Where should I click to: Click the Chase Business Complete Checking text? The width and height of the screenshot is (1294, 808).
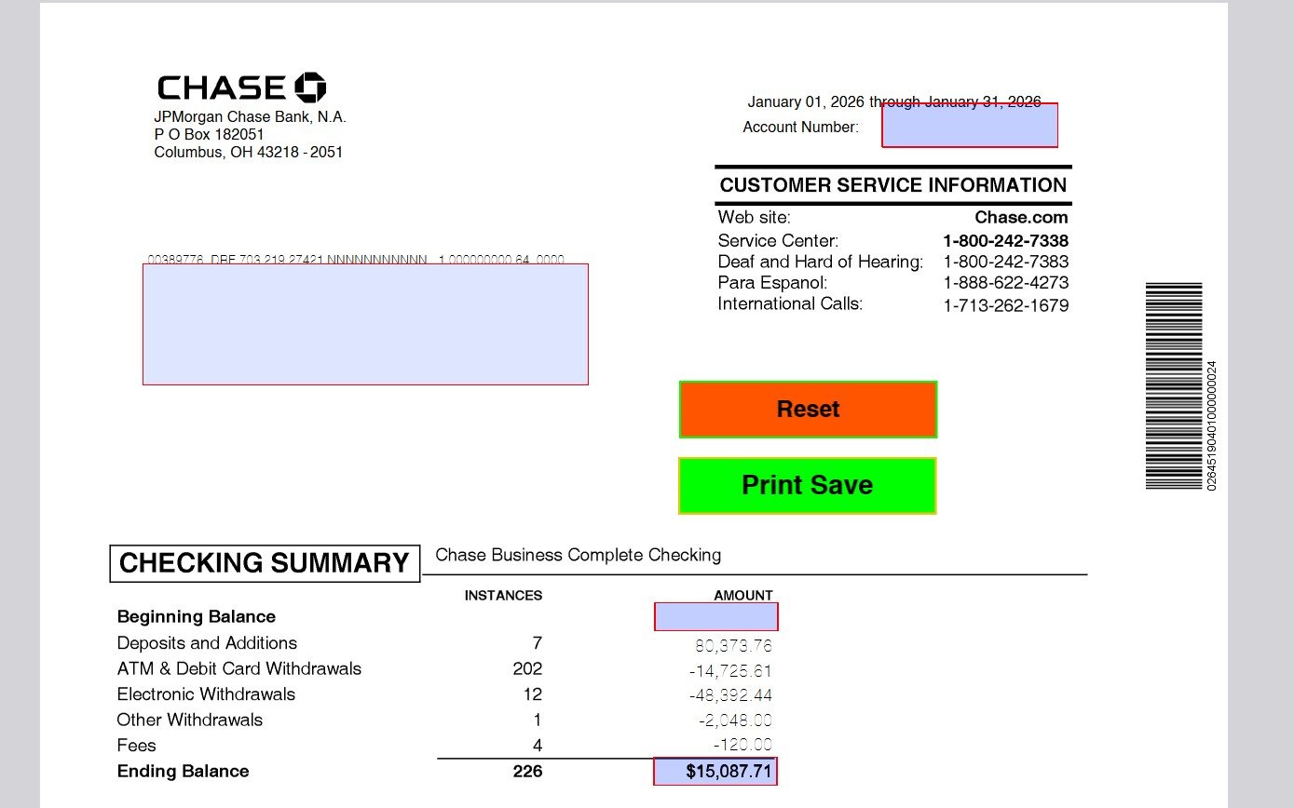[x=578, y=556]
